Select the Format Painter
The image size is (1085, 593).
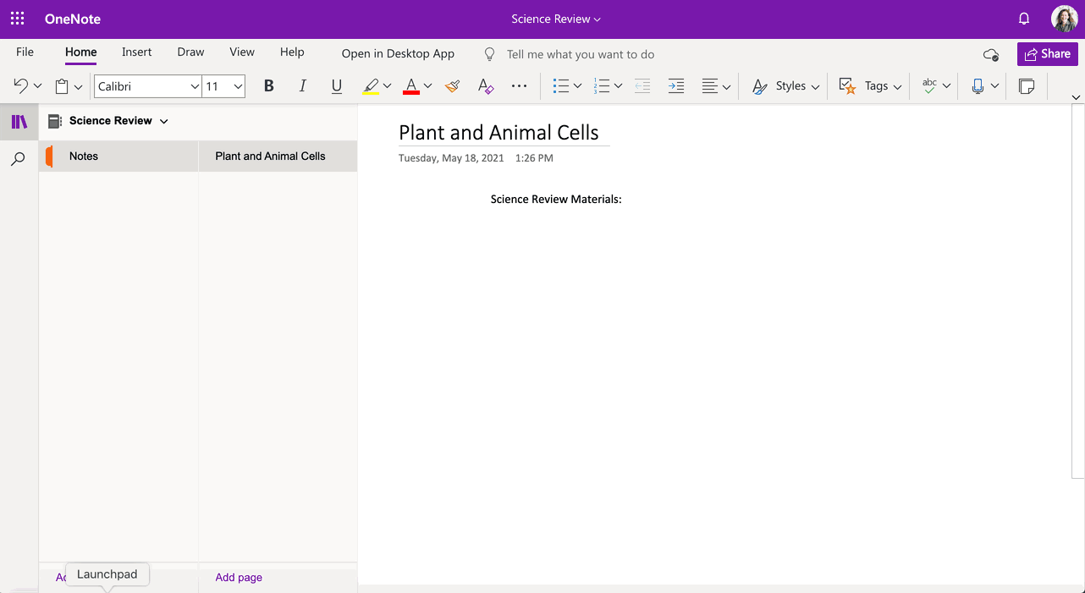(452, 85)
